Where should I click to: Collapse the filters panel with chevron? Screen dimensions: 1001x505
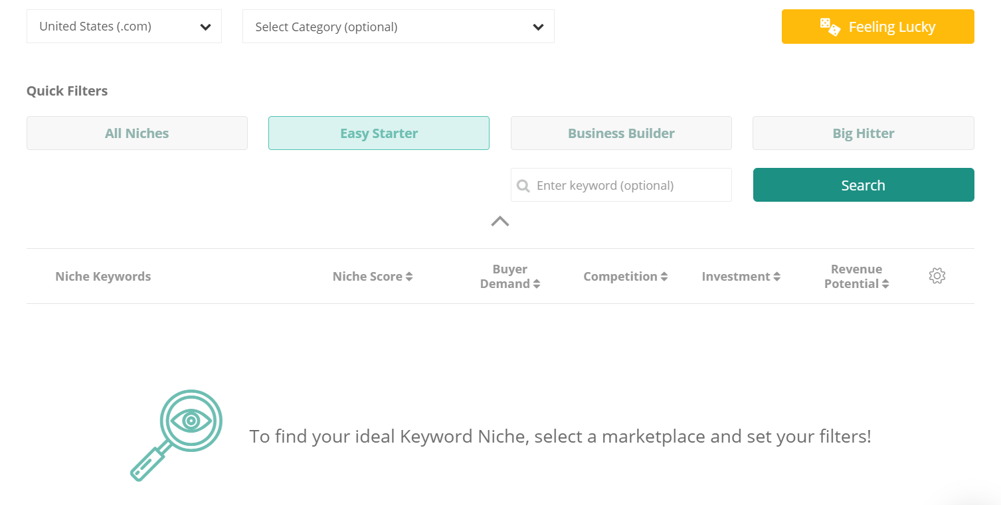500,222
